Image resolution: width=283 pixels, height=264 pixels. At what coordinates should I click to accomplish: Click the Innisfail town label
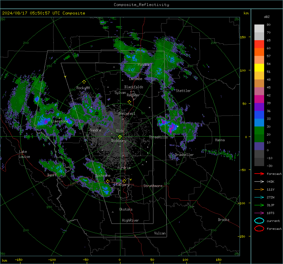[x=127, y=114]
